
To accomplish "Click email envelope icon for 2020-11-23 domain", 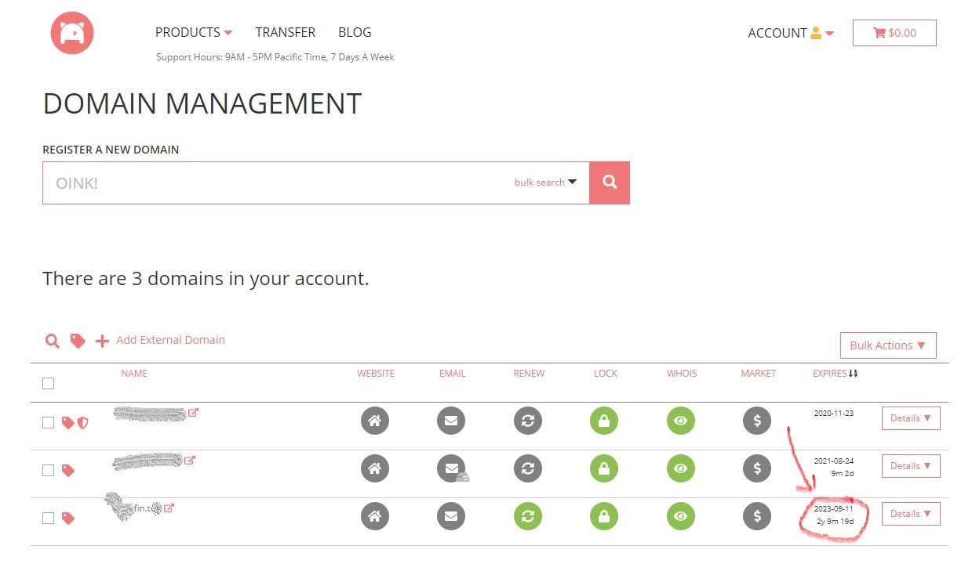I will (x=451, y=421).
